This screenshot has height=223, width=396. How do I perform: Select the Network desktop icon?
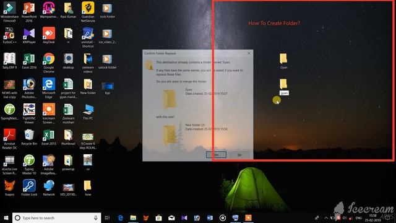[x=49, y=188]
